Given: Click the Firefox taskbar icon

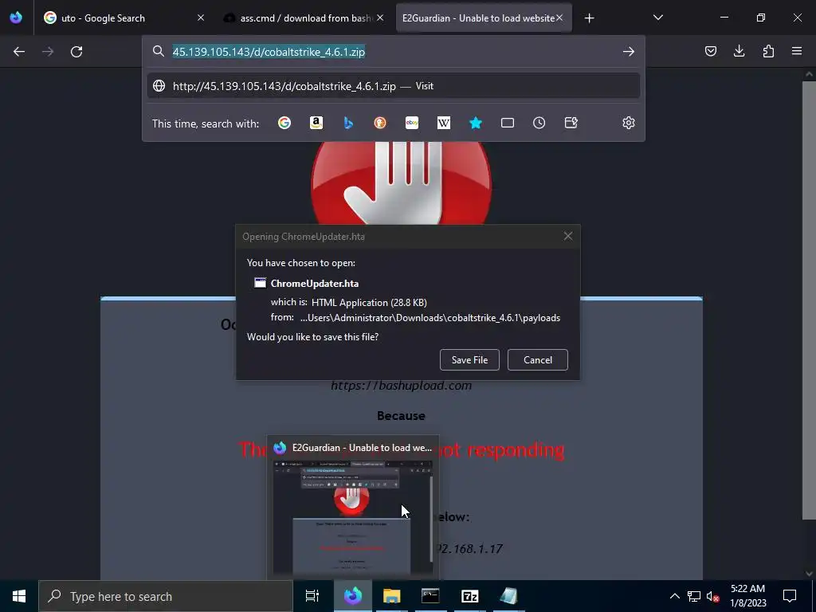Looking at the screenshot, I should tap(353, 596).
